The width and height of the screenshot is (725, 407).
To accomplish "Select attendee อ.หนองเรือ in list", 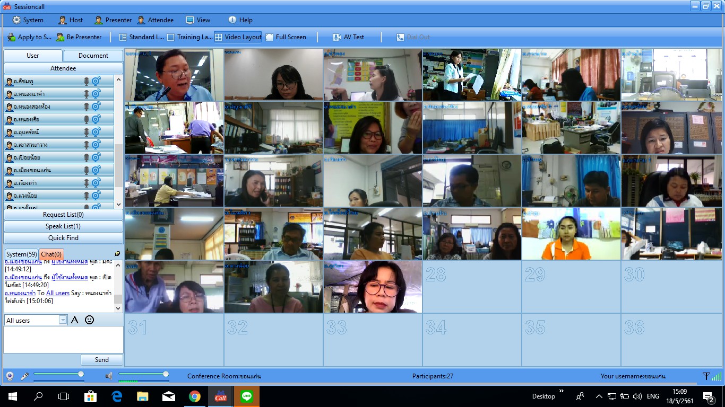I will pyautogui.click(x=59, y=119).
